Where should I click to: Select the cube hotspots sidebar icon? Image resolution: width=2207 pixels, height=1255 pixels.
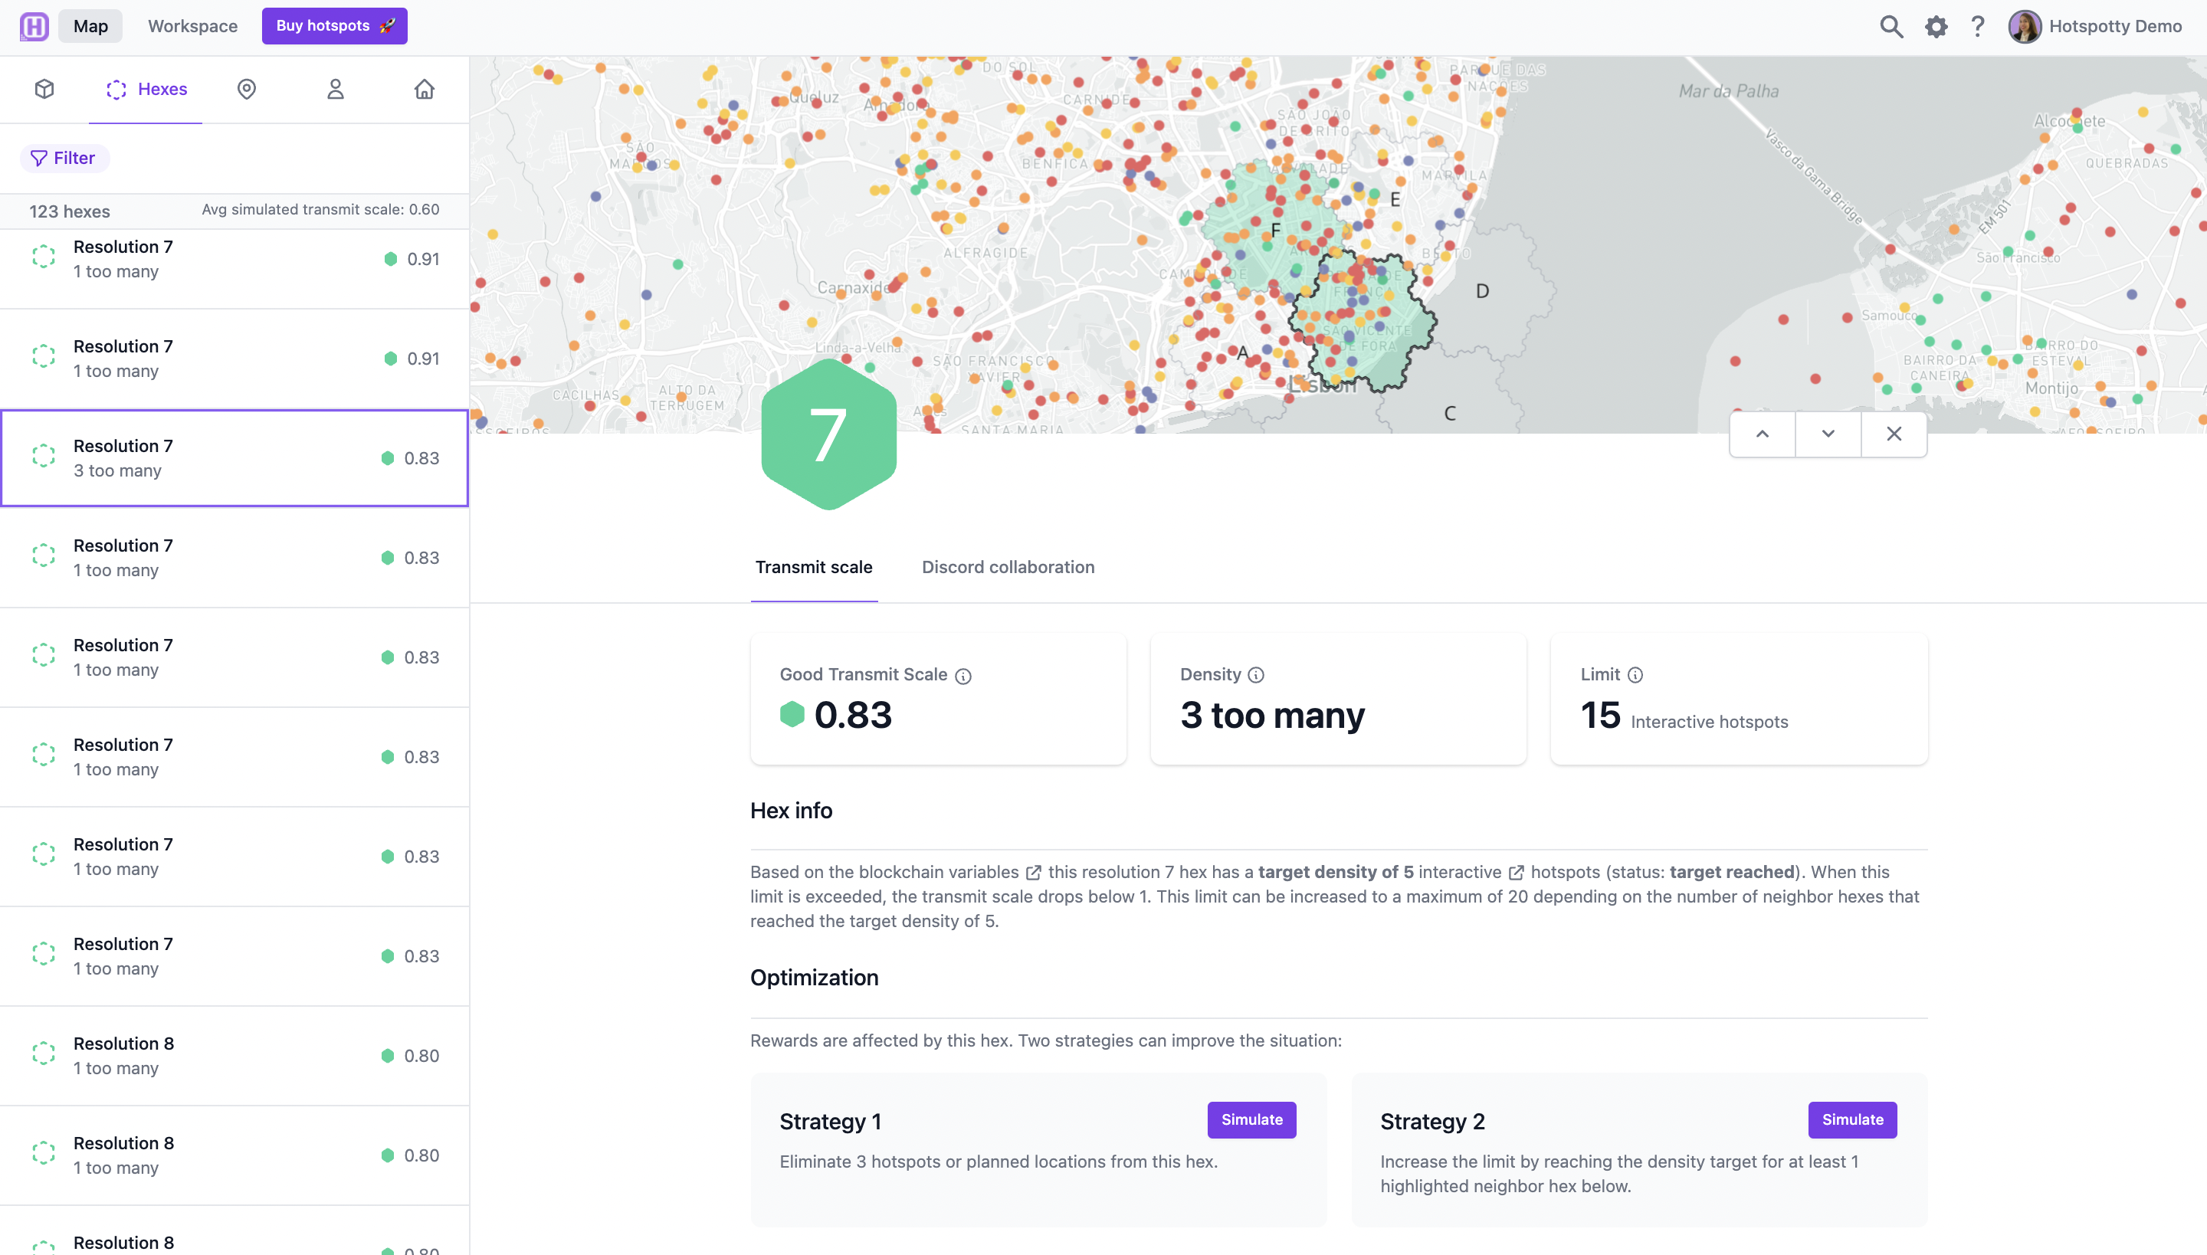[44, 89]
